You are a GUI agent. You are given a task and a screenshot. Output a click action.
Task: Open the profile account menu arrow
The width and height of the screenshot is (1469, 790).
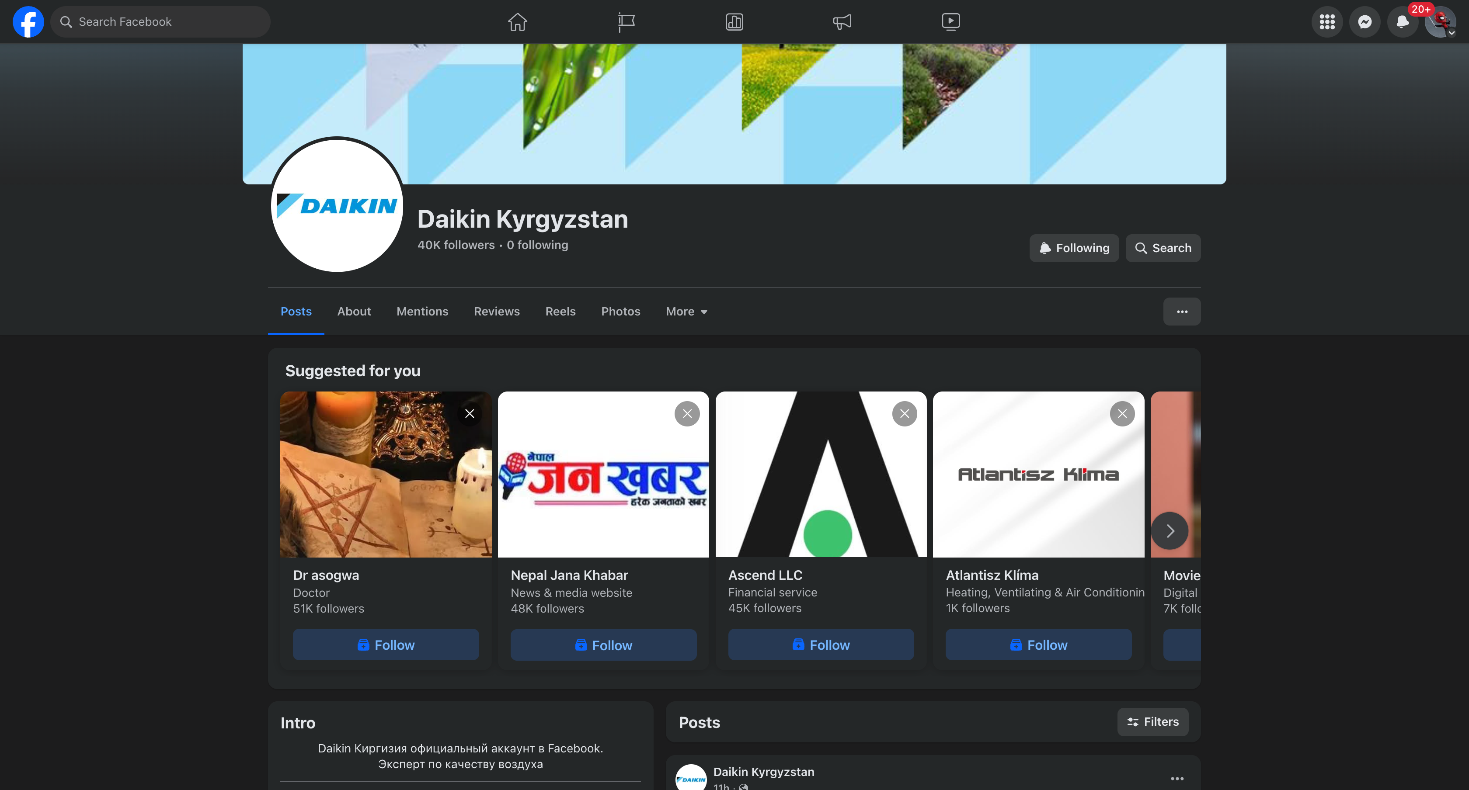(1452, 33)
